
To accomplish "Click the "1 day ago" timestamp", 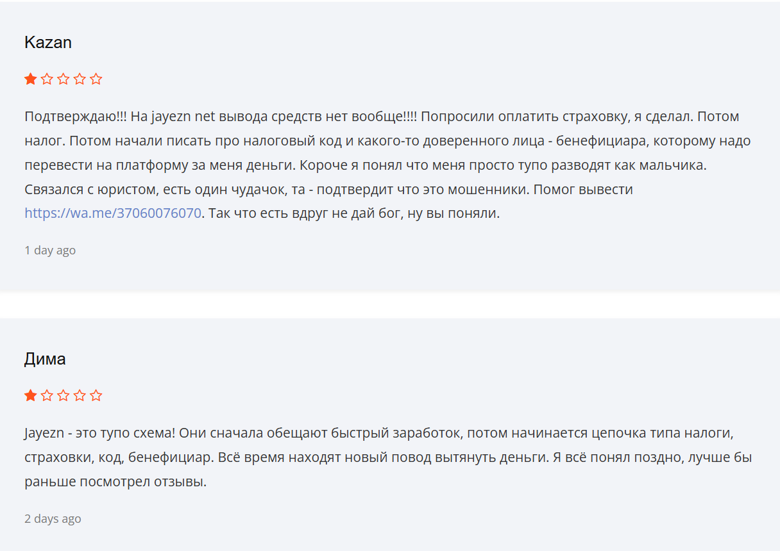I will pos(50,251).
